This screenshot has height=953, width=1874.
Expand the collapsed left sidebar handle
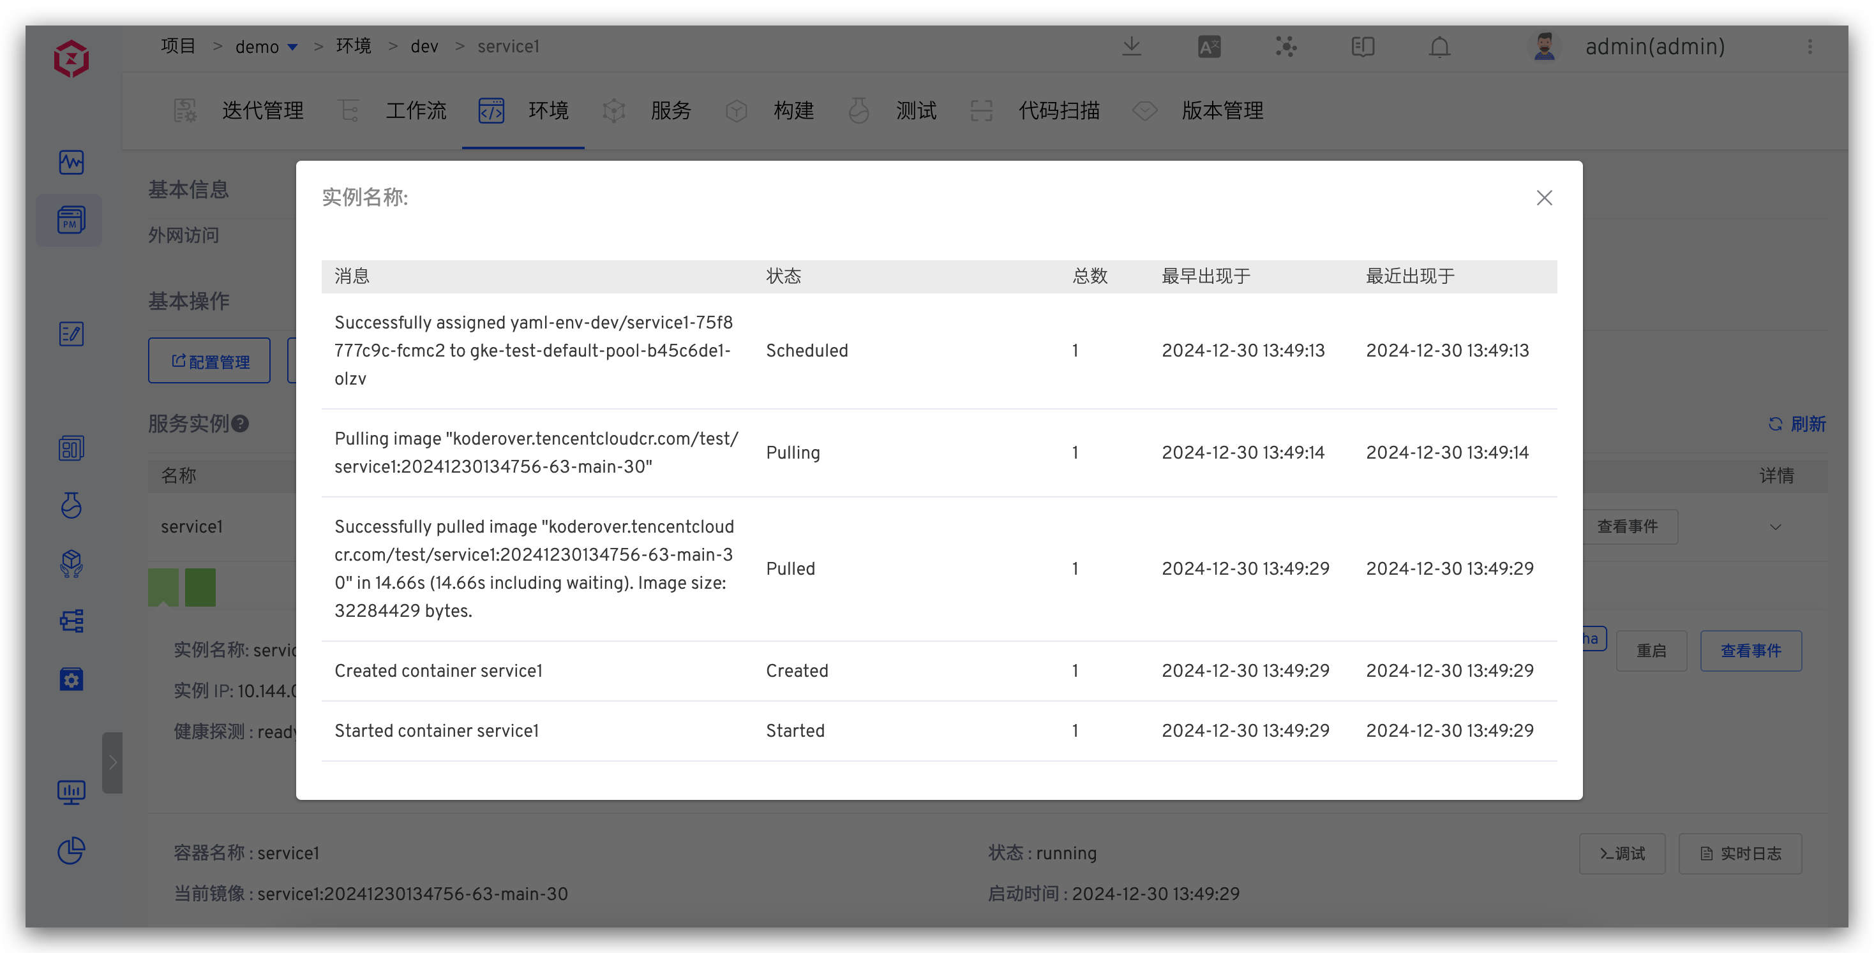(112, 762)
